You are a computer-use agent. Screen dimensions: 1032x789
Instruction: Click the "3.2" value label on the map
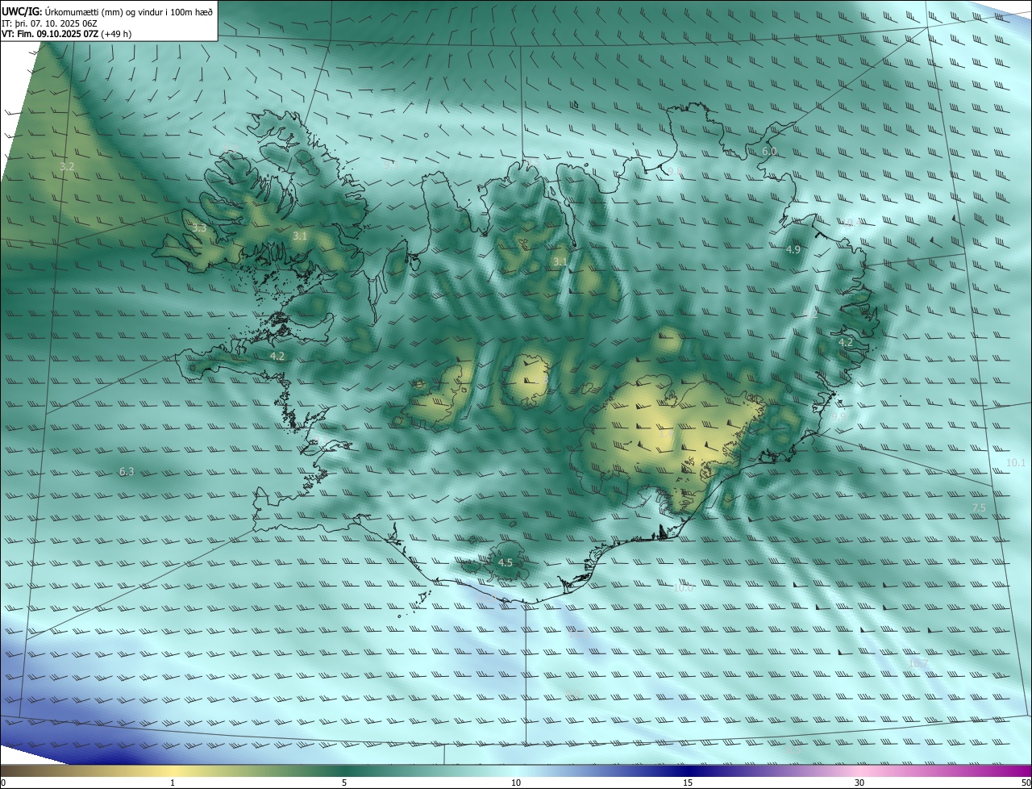point(67,166)
